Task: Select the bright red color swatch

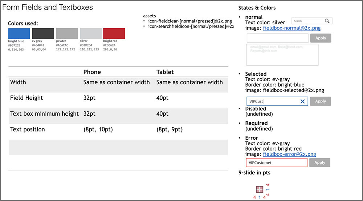Action: [114, 33]
